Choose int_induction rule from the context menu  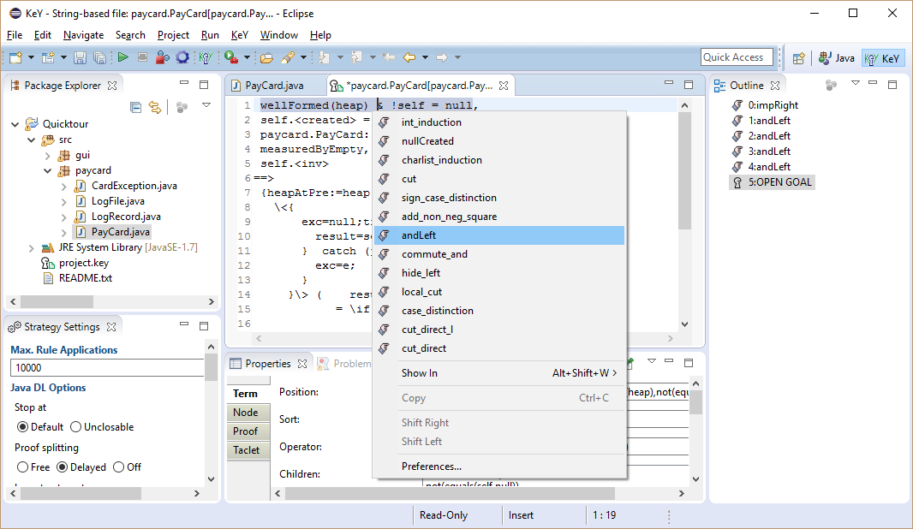(x=499, y=122)
